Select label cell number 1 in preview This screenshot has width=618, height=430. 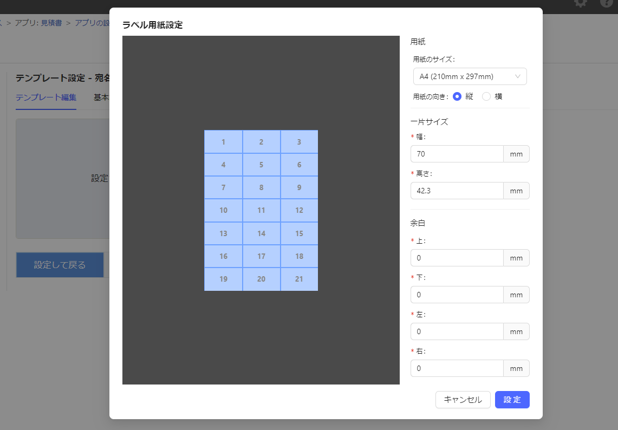[x=223, y=142]
